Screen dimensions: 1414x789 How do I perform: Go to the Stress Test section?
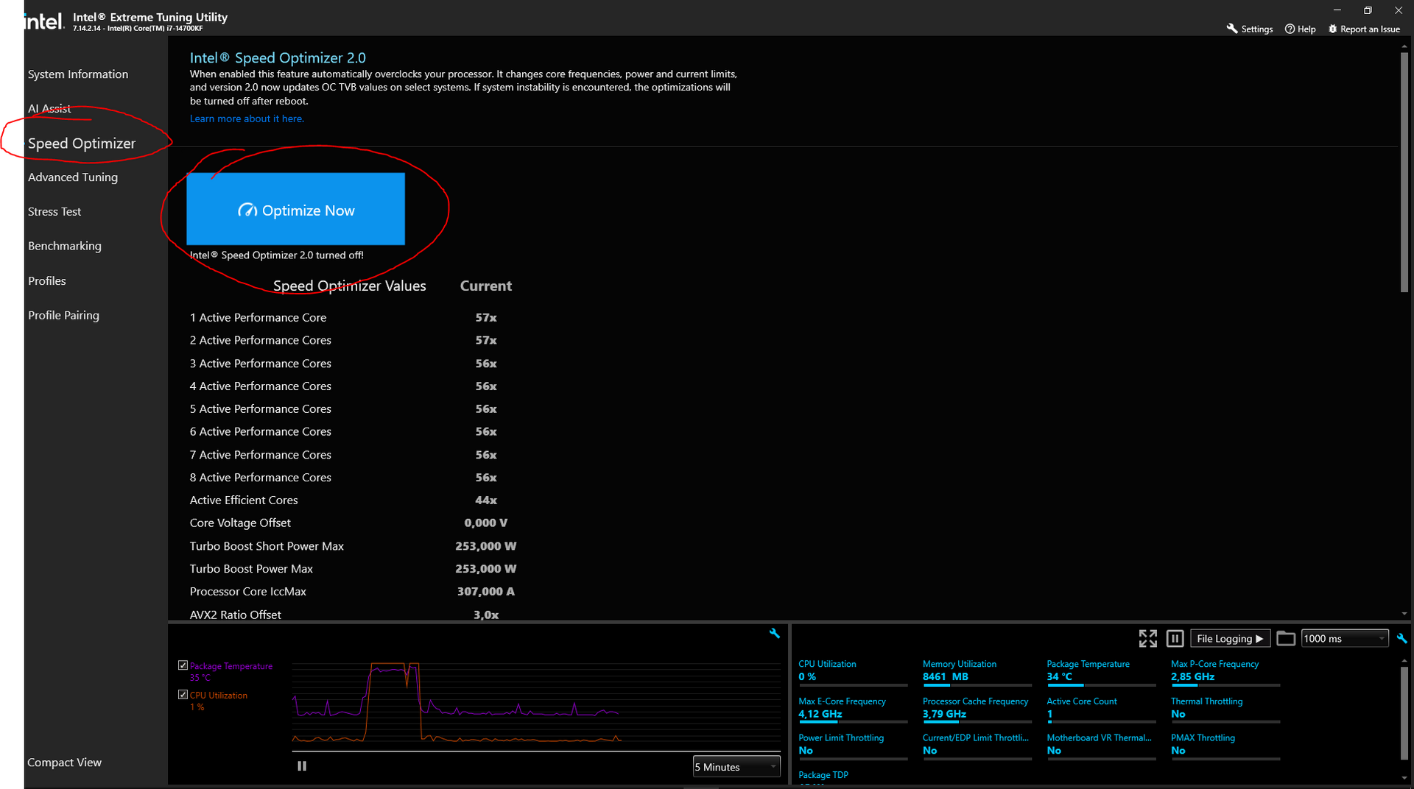point(54,211)
